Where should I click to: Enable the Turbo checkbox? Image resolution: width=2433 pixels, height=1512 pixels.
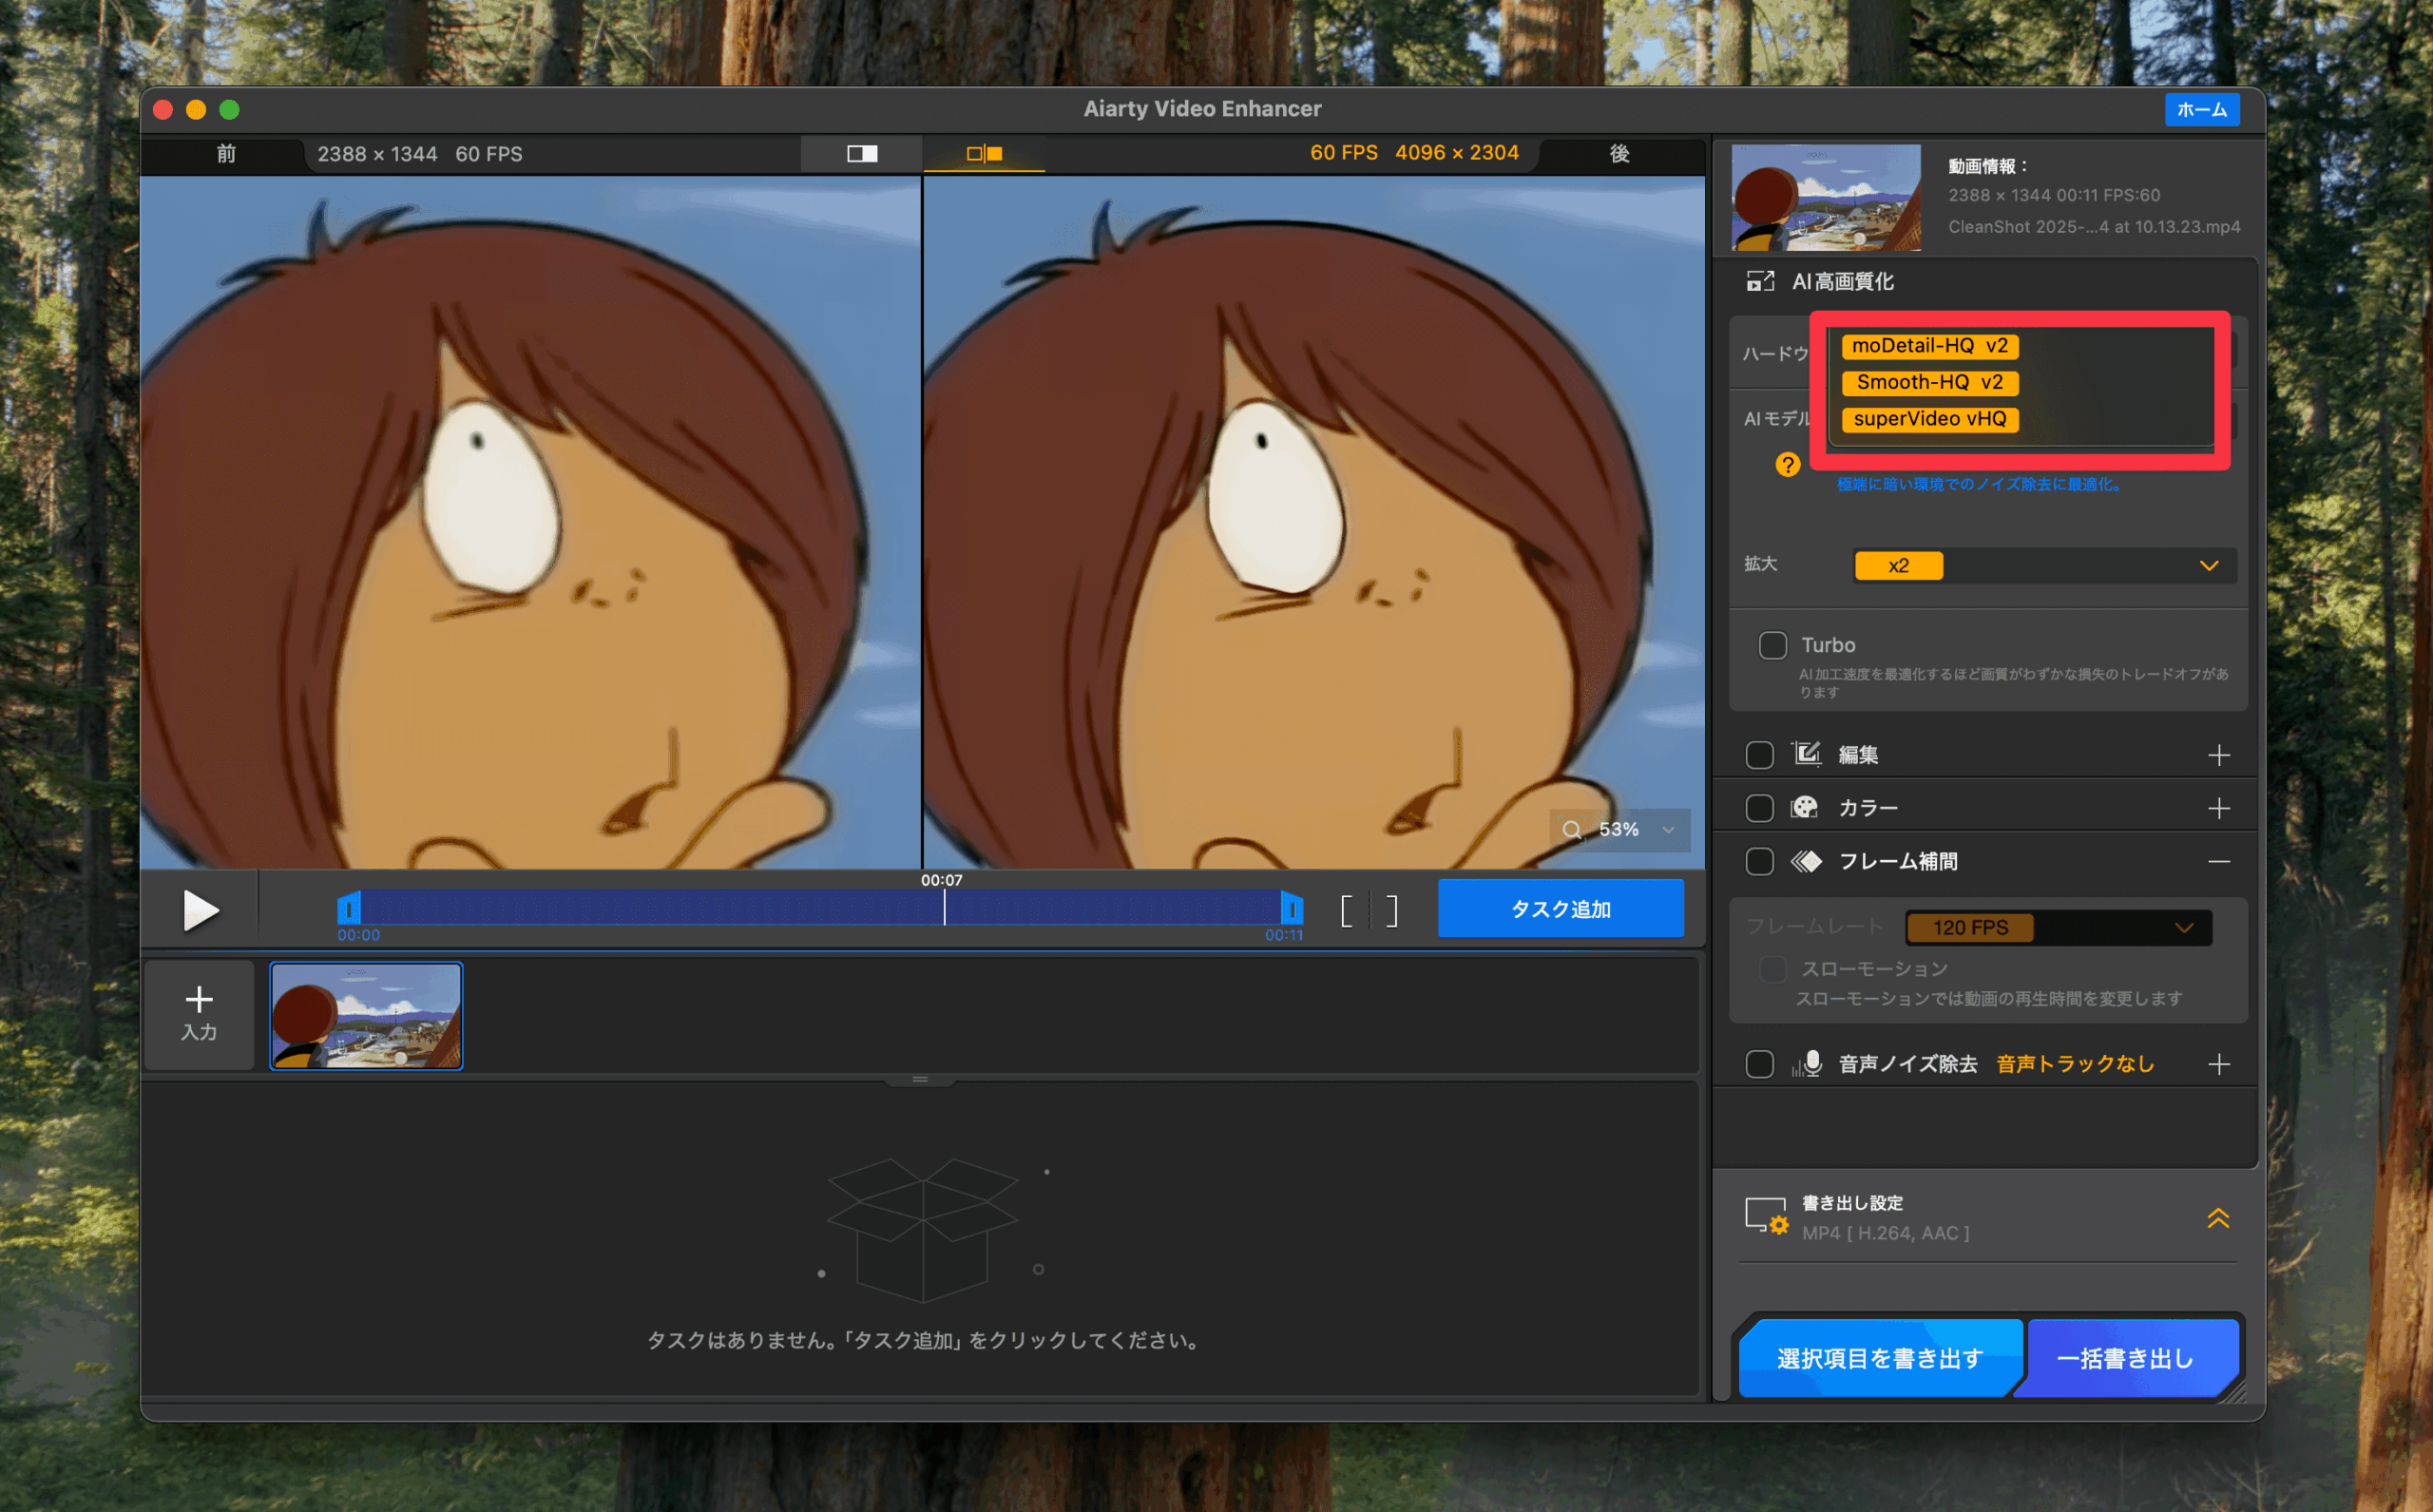tap(1772, 645)
